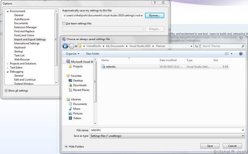The width and height of the screenshot is (248, 154).
Task: Click the My Documents breadcrumb segment
Action: [115, 46]
